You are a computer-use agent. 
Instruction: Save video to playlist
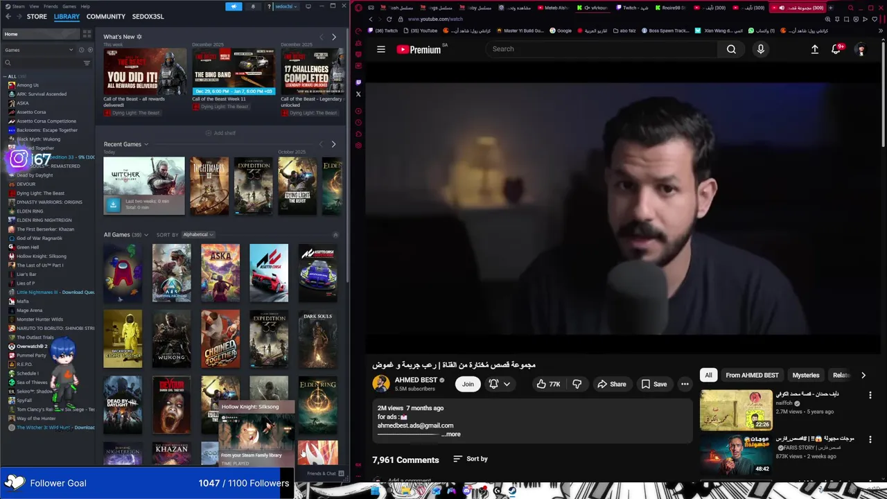click(654, 384)
